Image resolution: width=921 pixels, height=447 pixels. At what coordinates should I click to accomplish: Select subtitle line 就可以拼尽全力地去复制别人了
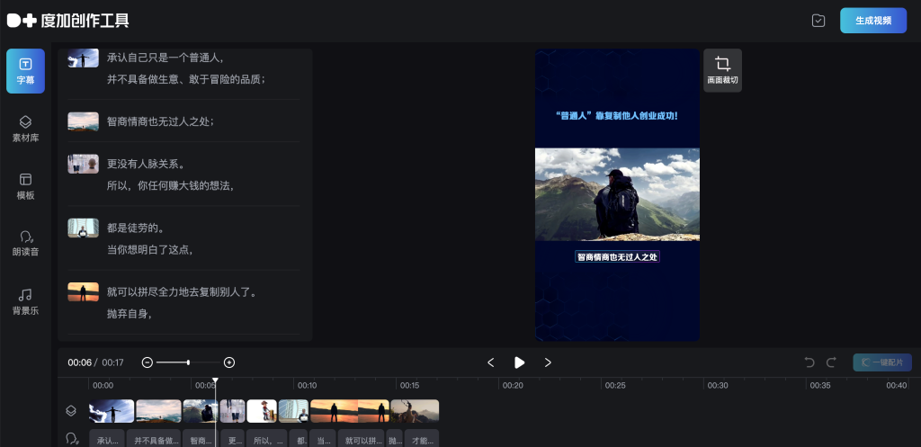(182, 292)
